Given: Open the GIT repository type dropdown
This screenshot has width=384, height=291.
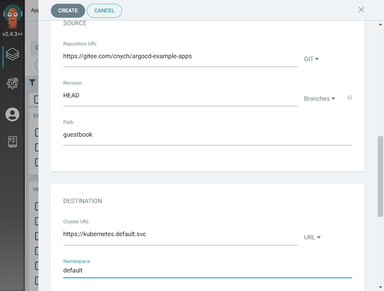Looking at the screenshot, I should coord(311,59).
